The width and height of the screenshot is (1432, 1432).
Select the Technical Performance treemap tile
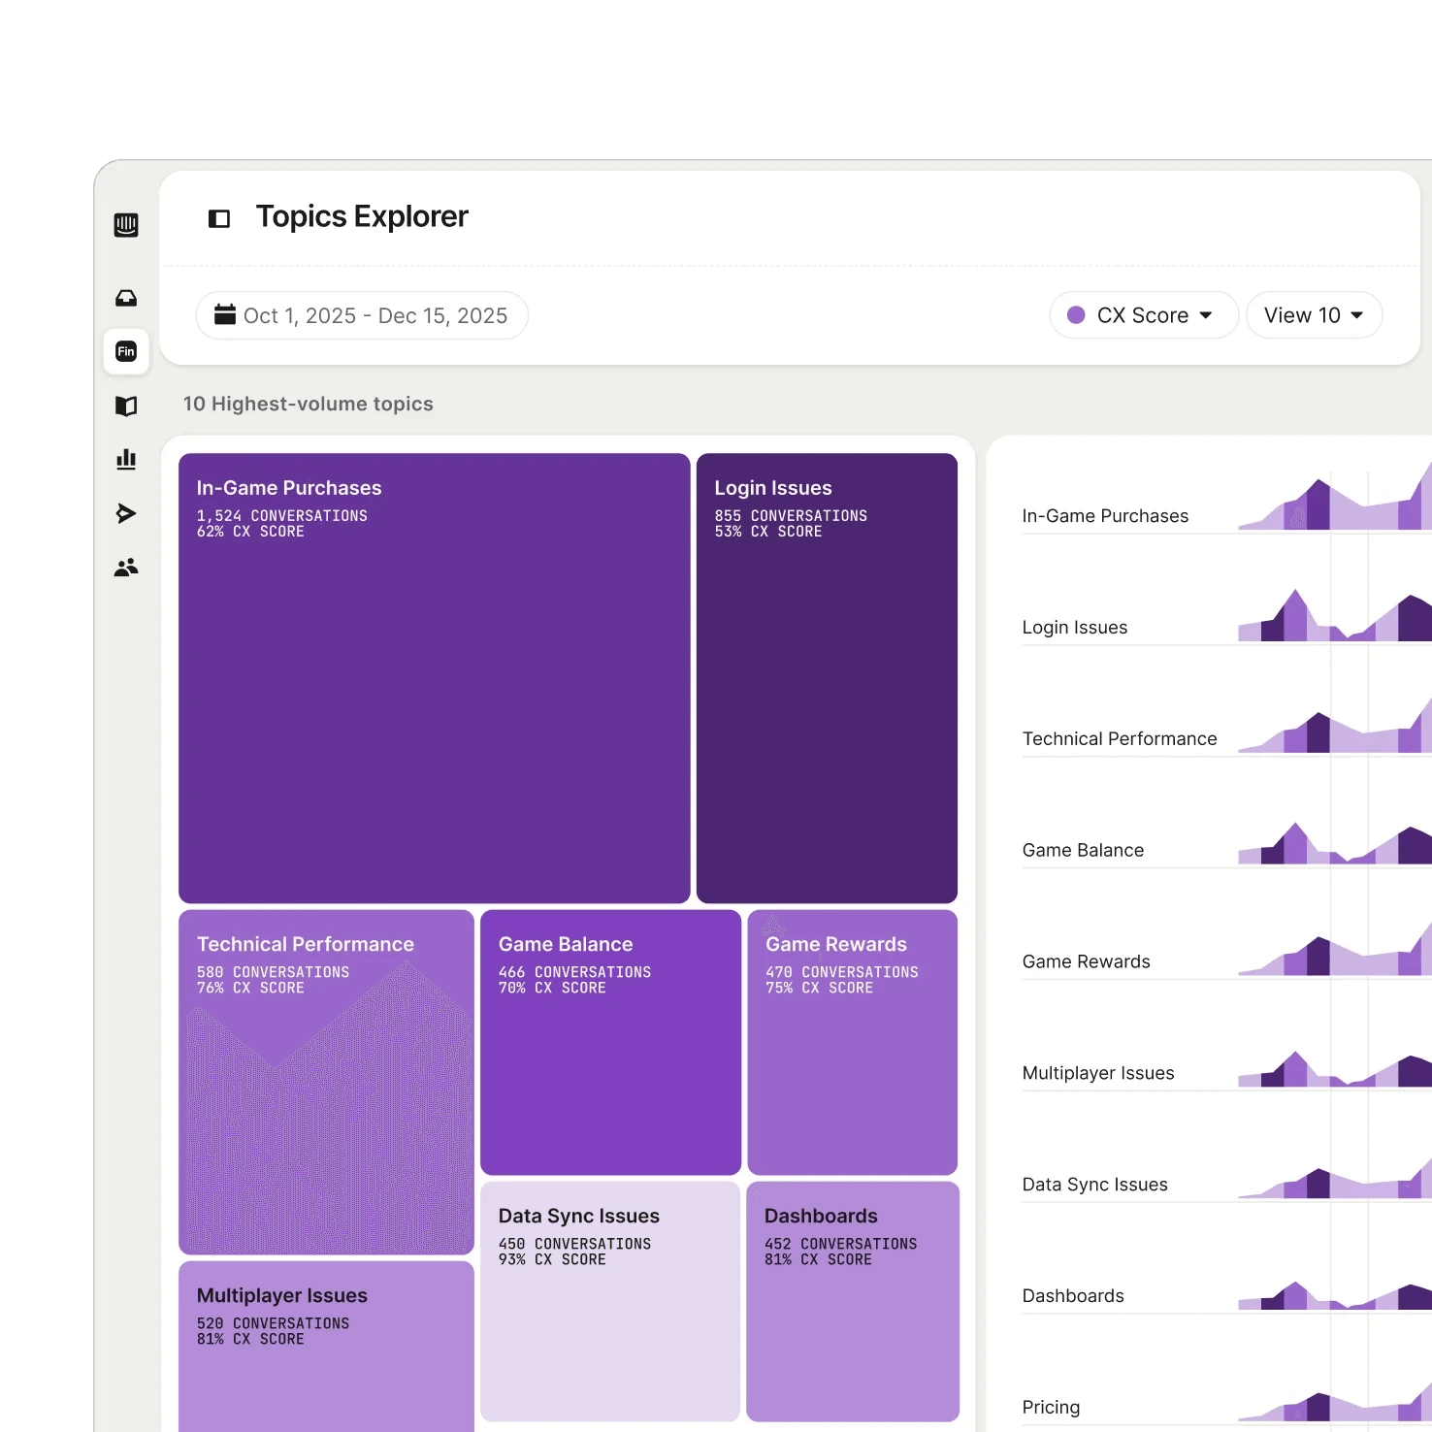pos(327,1082)
